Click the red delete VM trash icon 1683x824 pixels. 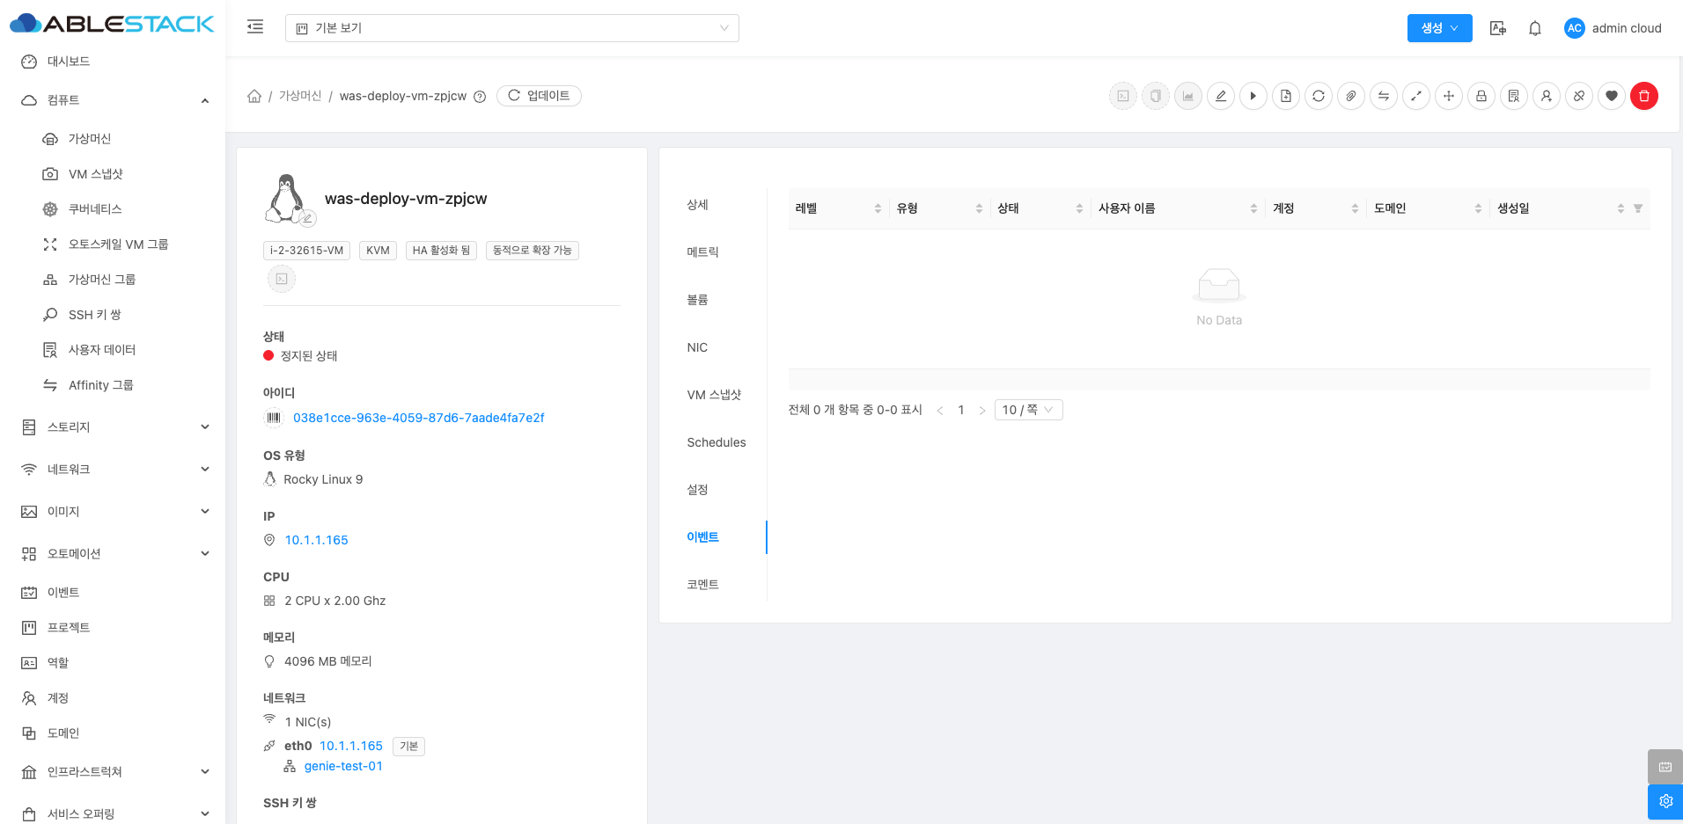[x=1643, y=96]
